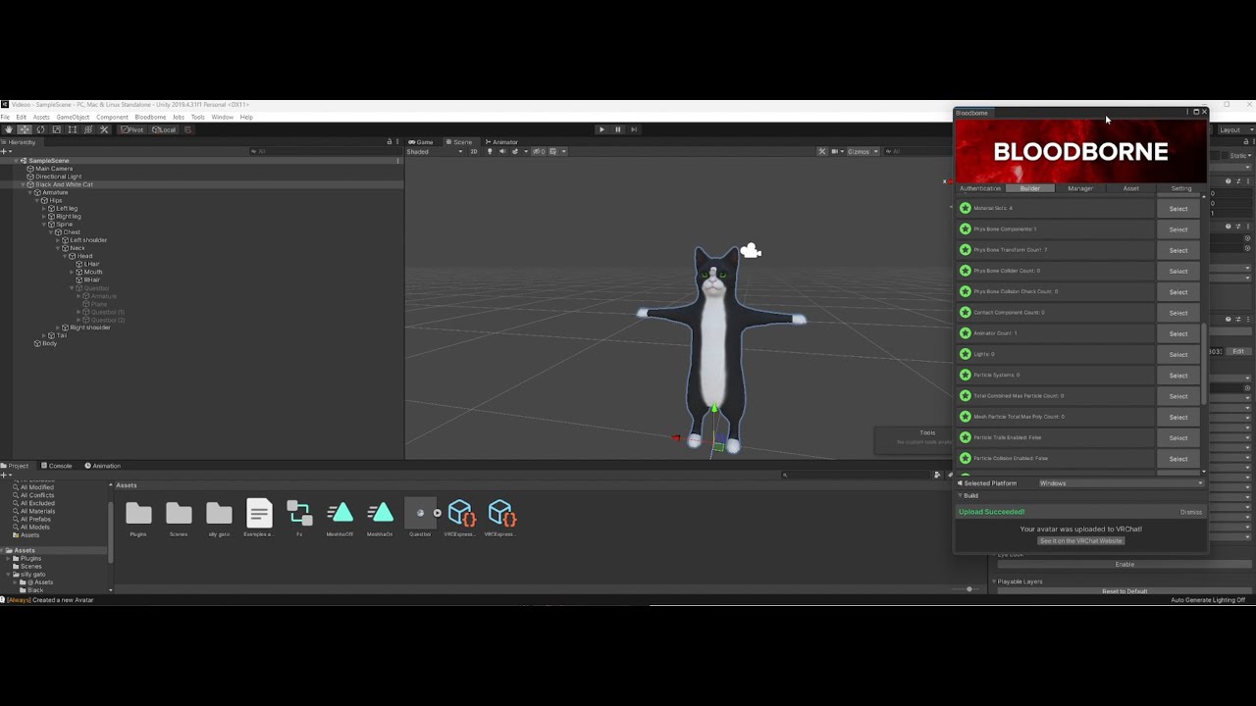Image resolution: width=1256 pixels, height=706 pixels.
Task: Click Select for Material Slots row
Action: pos(1178,208)
